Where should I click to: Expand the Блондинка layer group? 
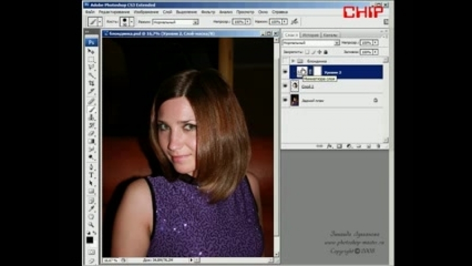click(293, 61)
